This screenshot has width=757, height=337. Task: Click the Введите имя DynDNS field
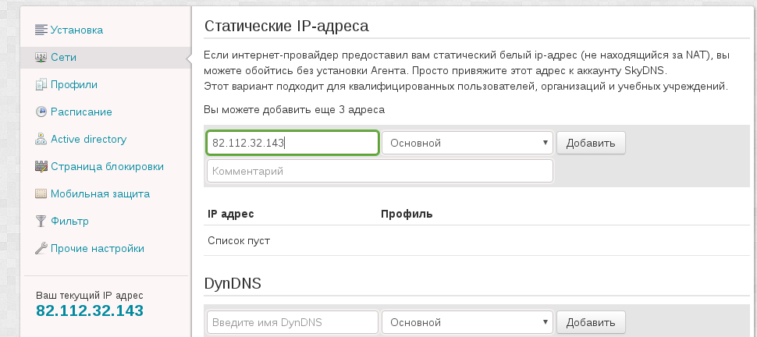click(293, 322)
